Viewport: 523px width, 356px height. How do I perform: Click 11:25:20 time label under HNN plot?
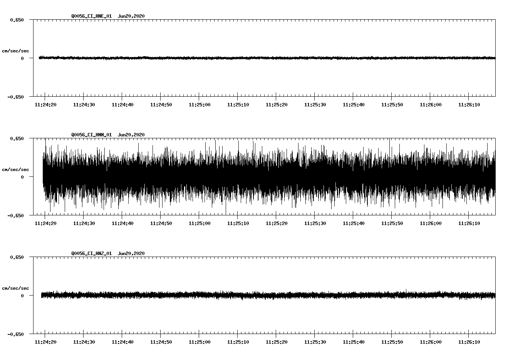tap(277, 223)
